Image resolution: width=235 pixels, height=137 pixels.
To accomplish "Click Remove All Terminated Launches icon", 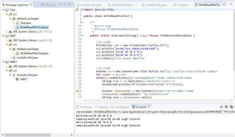I will click(231, 107).
